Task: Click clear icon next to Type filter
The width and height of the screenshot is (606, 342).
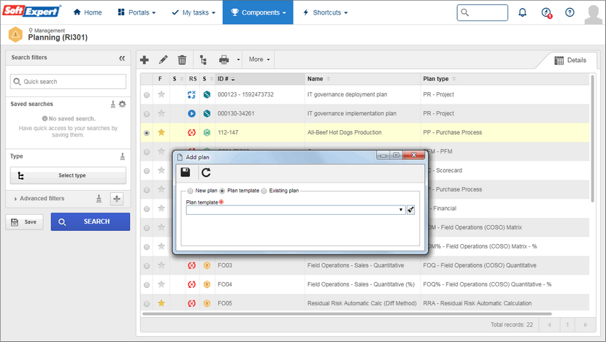Action: tap(123, 156)
